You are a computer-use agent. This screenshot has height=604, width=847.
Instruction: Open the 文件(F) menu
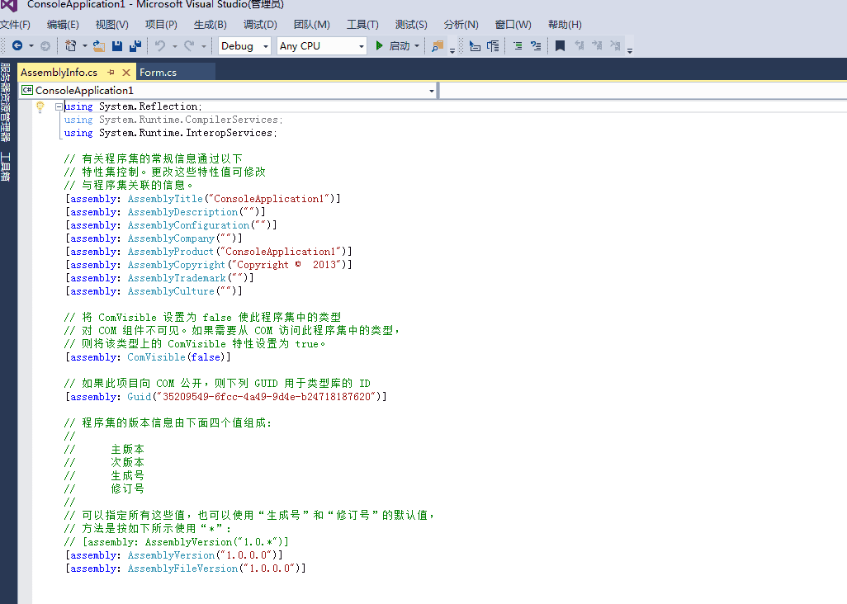click(x=15, y=24)
